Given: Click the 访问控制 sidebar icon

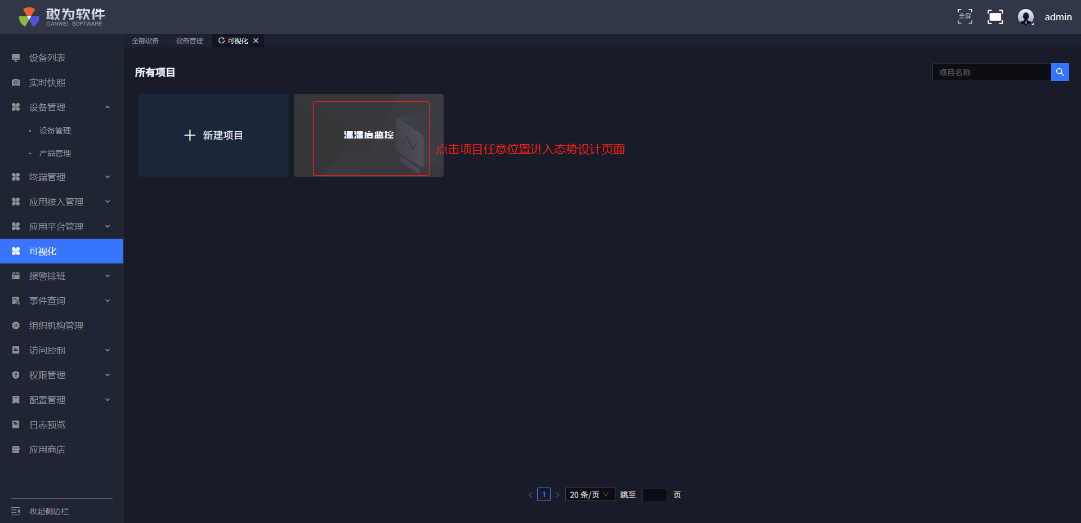Looking at the screenshot, I should (x=16, y=351).
